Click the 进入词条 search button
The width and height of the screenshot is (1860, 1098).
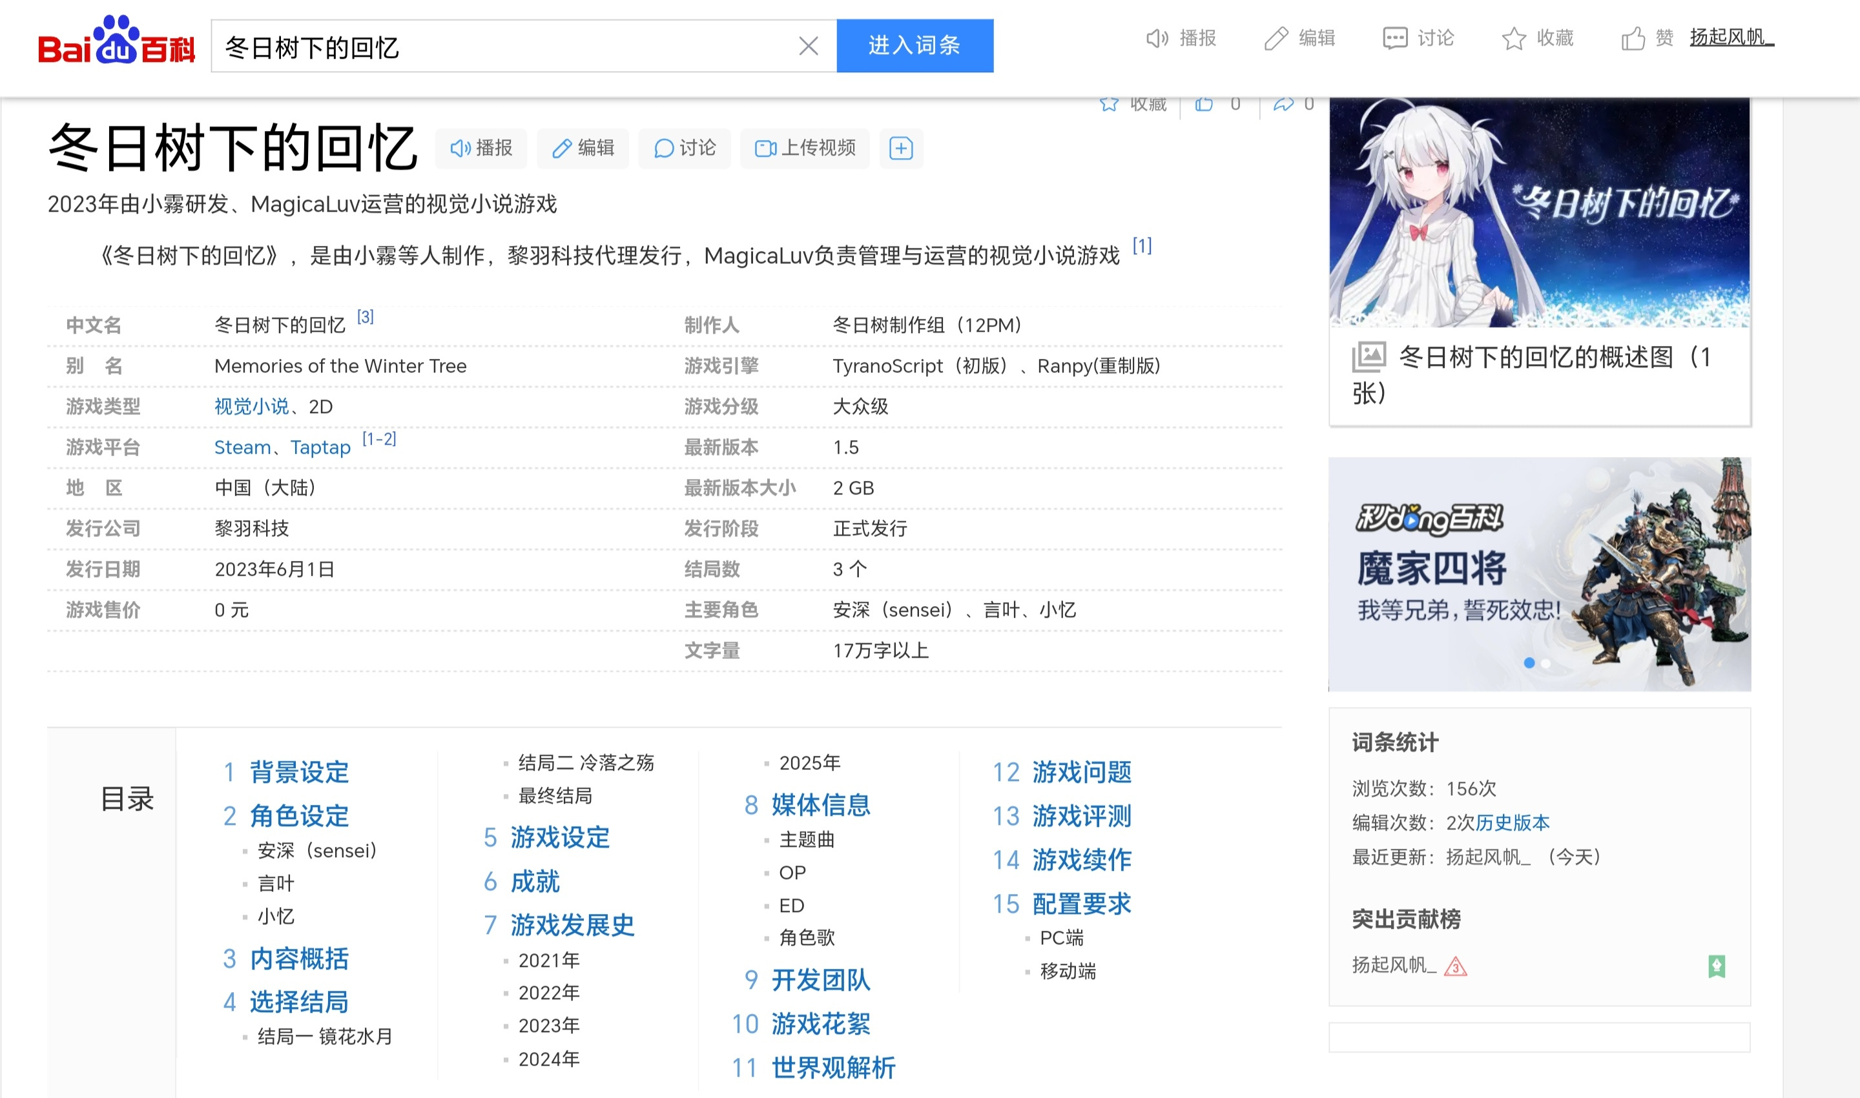[915, 46]
